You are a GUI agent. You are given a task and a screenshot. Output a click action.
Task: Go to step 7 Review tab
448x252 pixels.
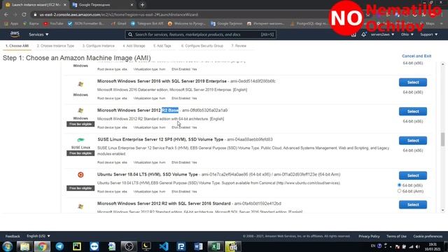[x=239, y=45]
